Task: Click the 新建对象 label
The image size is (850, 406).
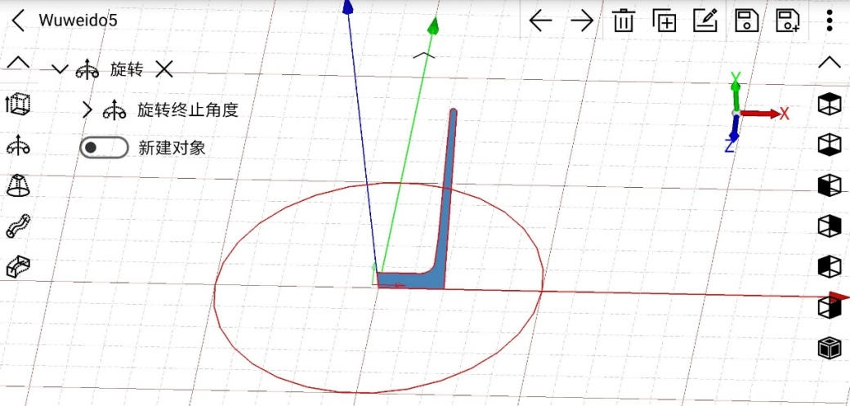Action: pyautogui.click(x=172, y=148)
